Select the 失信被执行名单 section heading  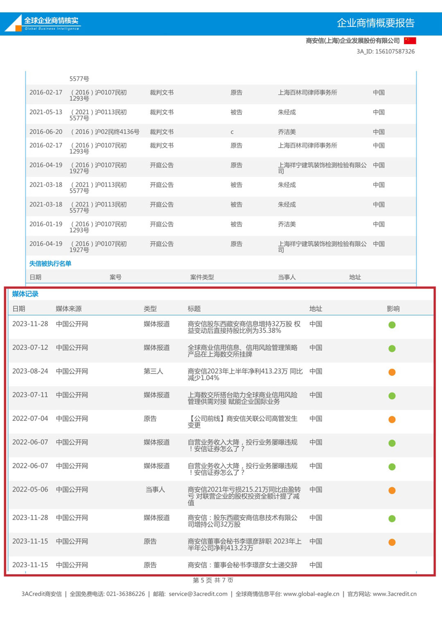click(x=50, y=264)
